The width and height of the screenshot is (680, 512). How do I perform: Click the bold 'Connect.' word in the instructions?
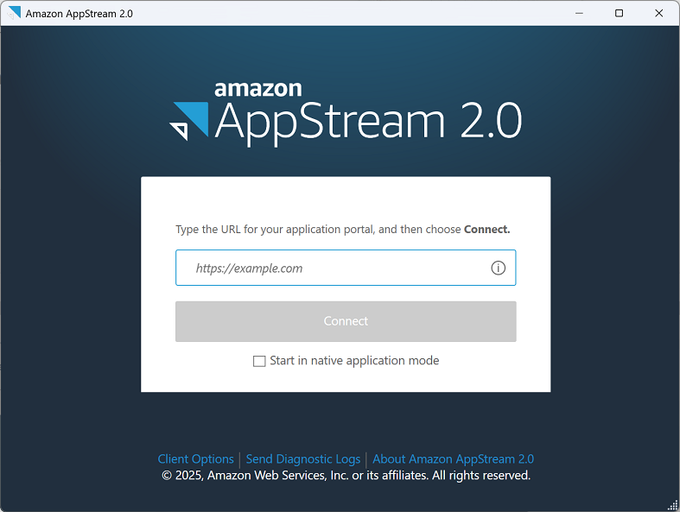click(x=487, y=230)
